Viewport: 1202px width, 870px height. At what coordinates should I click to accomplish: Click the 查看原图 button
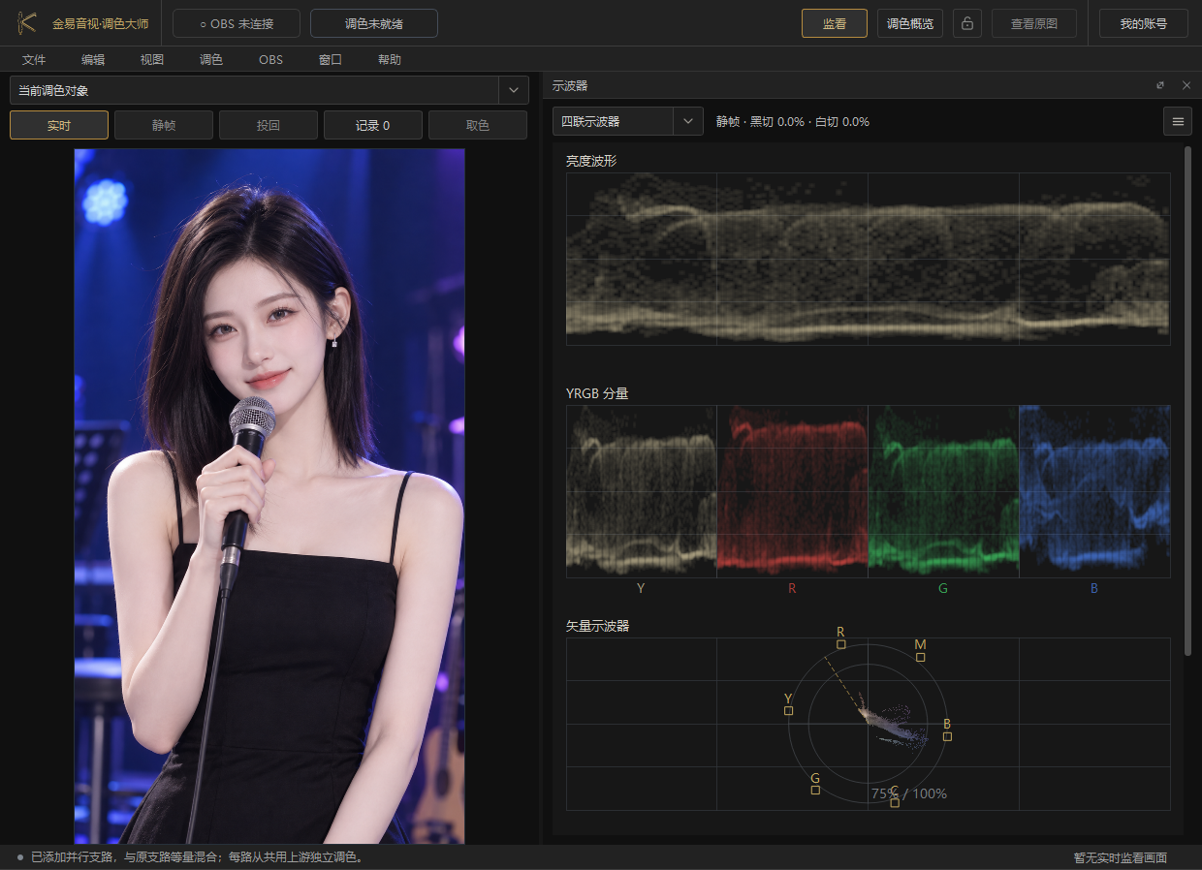1034,23
